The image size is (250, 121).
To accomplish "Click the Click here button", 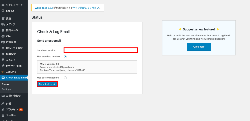I will tap(199, 47).
